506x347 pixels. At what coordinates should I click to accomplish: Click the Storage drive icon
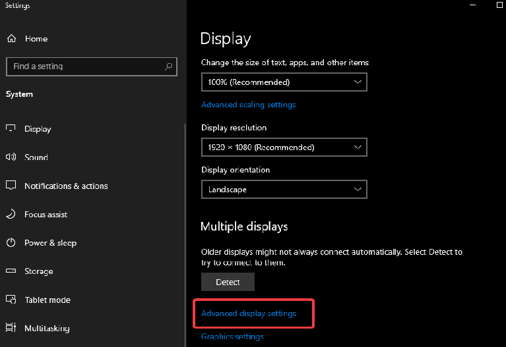coord(11,271)
